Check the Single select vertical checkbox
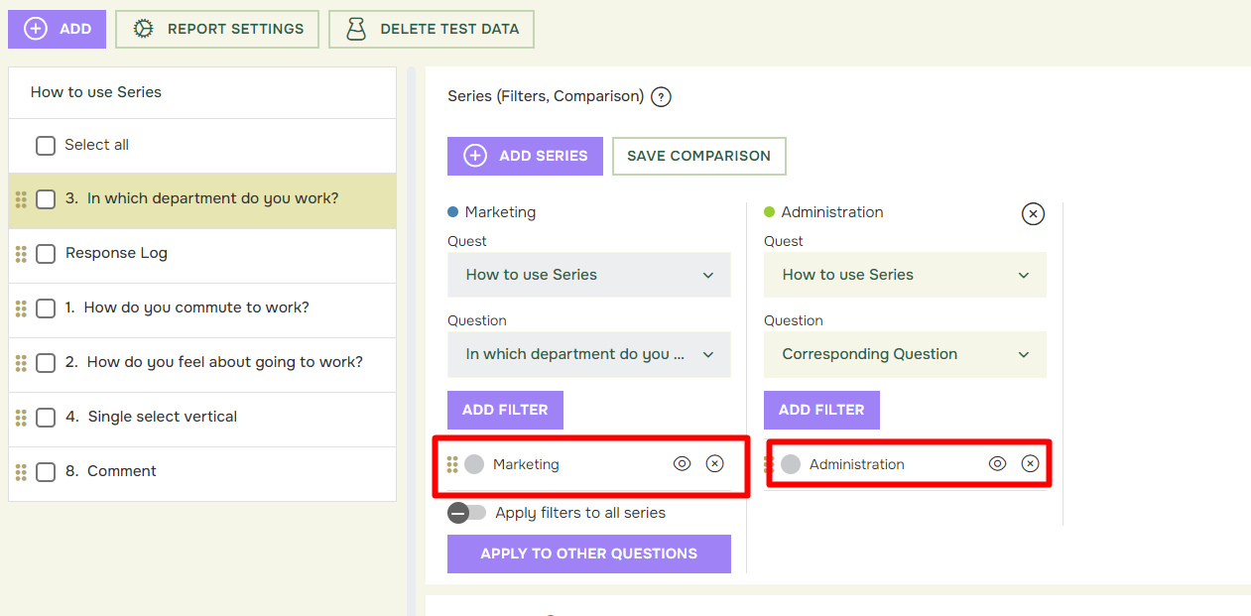 tap(46, 418)
